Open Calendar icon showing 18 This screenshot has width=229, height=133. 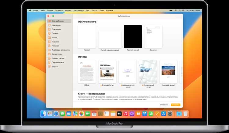[x=94, y=114]
